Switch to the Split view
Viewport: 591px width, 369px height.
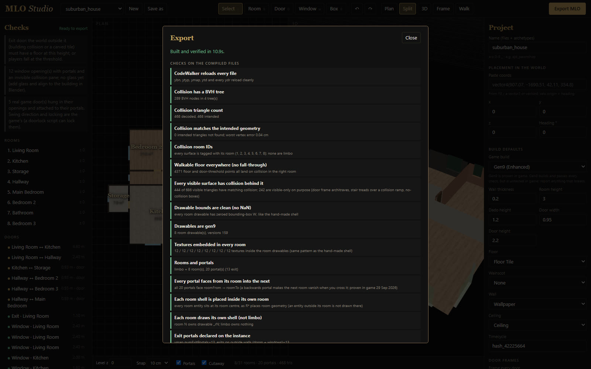tap(407, 9)
